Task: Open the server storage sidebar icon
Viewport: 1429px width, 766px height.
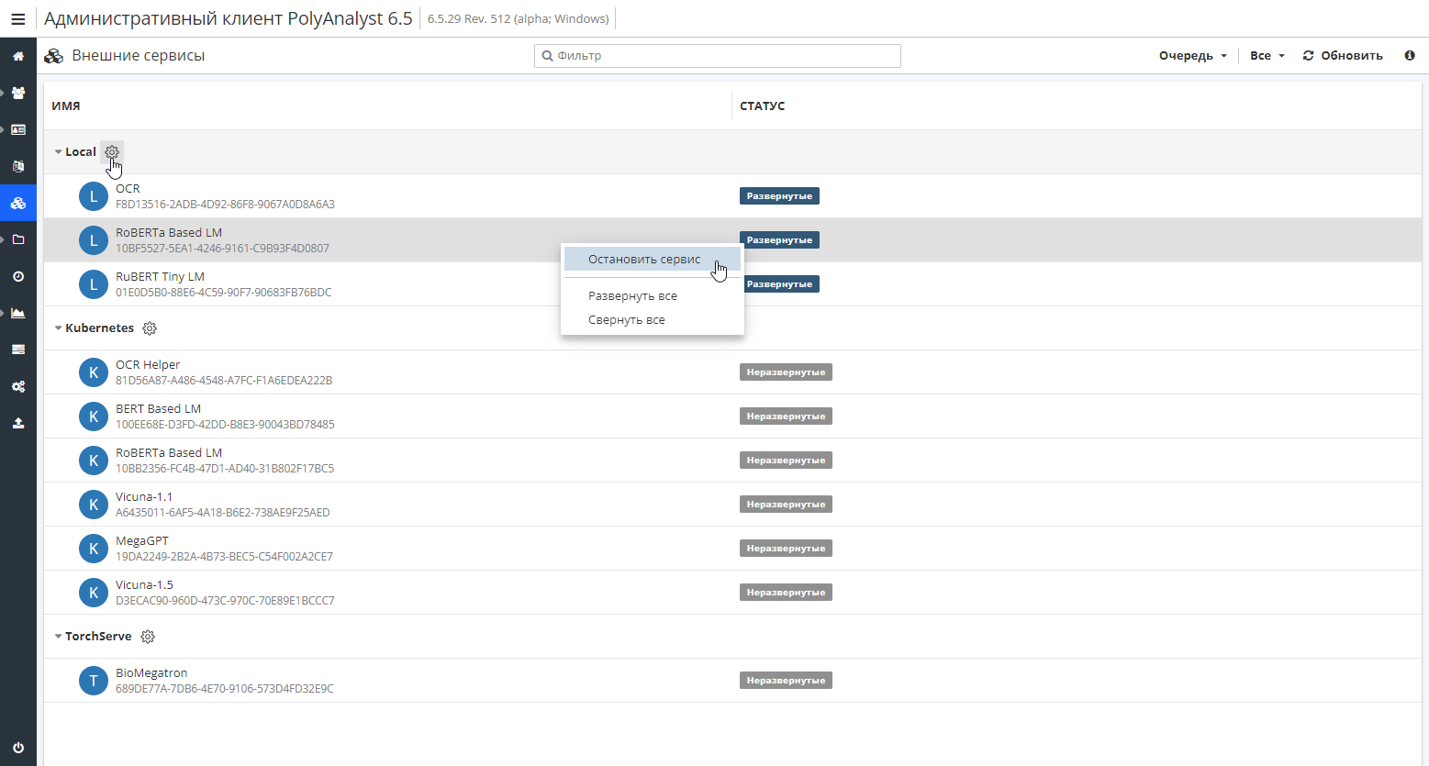Action: click(x=17, y=350)
